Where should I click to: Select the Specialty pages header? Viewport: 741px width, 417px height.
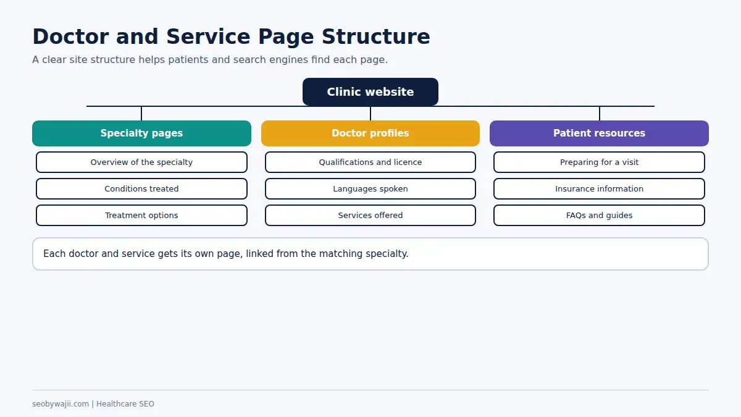(141, 133)
